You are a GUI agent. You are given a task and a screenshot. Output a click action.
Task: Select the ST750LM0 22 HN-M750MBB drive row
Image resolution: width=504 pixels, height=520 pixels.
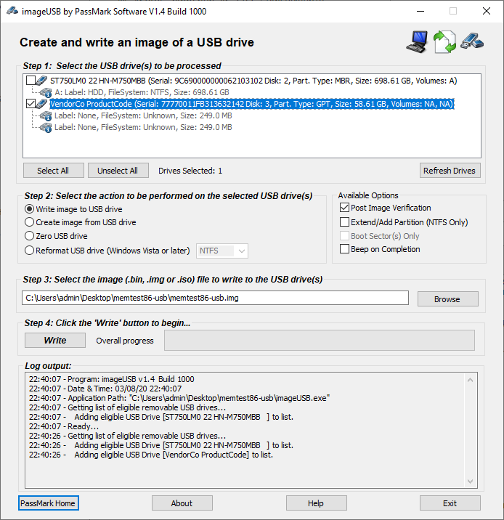(253, 81)
